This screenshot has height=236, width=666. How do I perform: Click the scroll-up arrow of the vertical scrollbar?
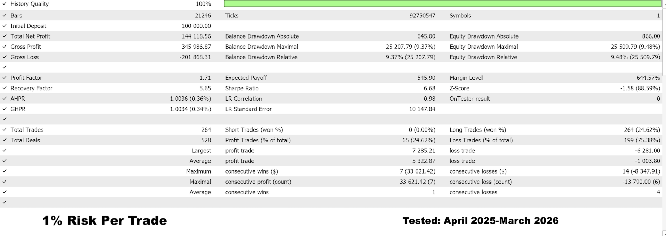(664, 3)
